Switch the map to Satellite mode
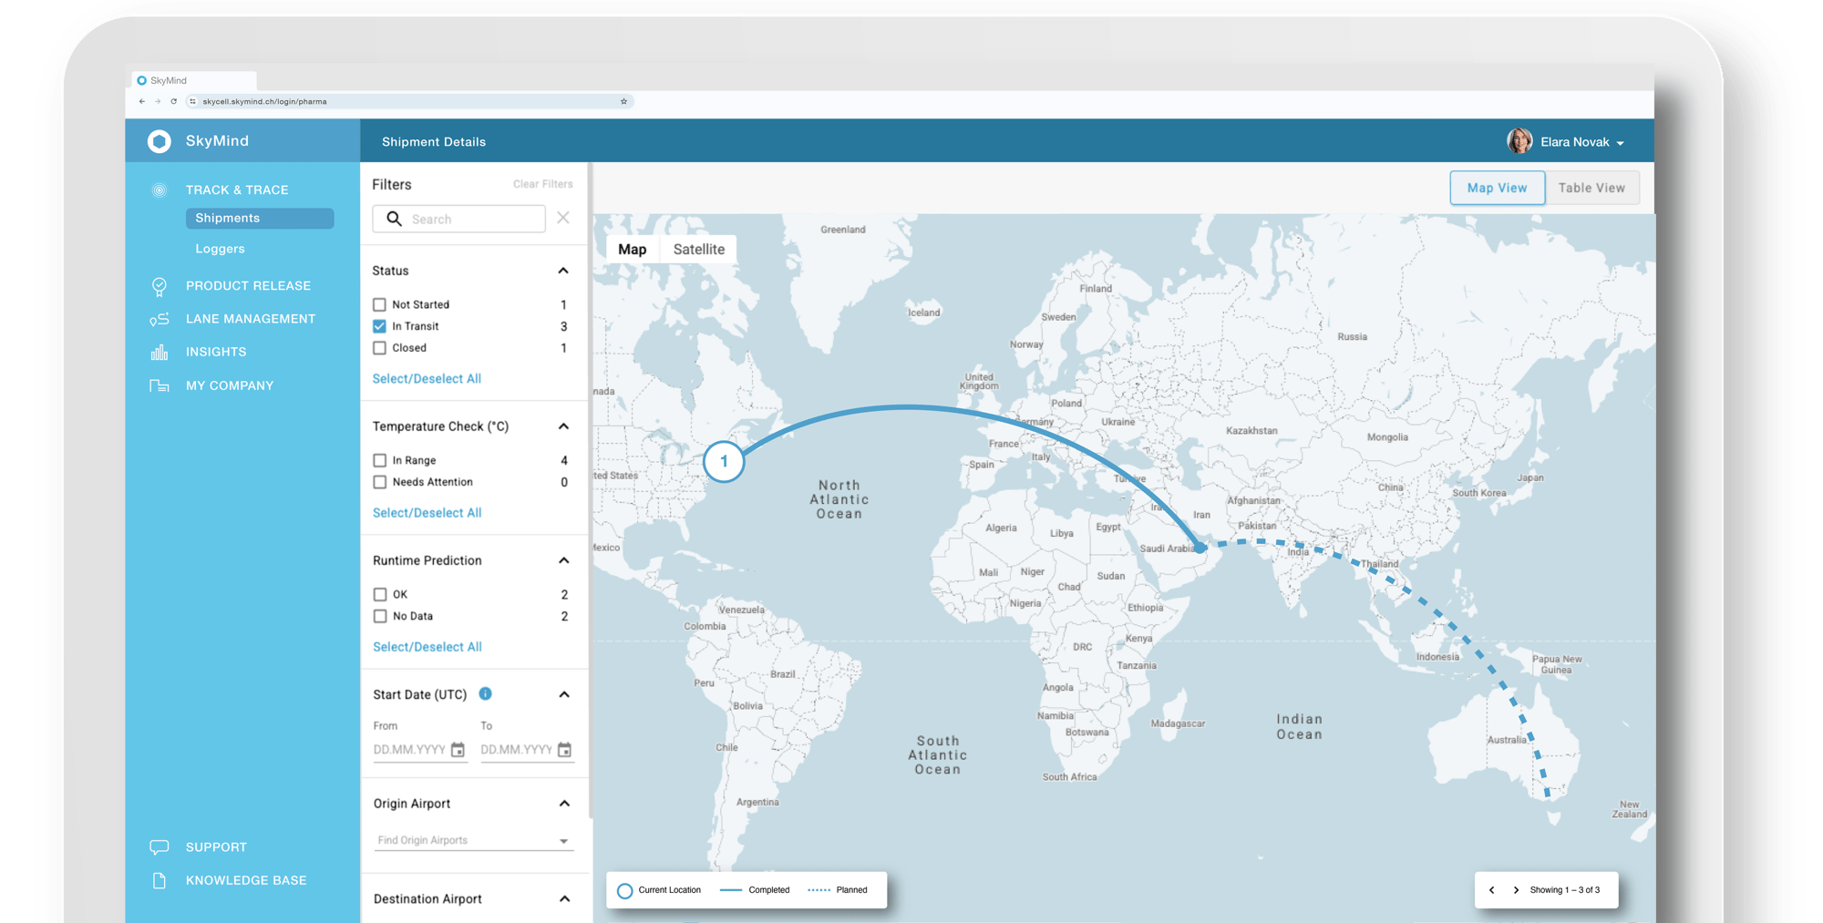The image size is (1823, 923). coord(699,250)
